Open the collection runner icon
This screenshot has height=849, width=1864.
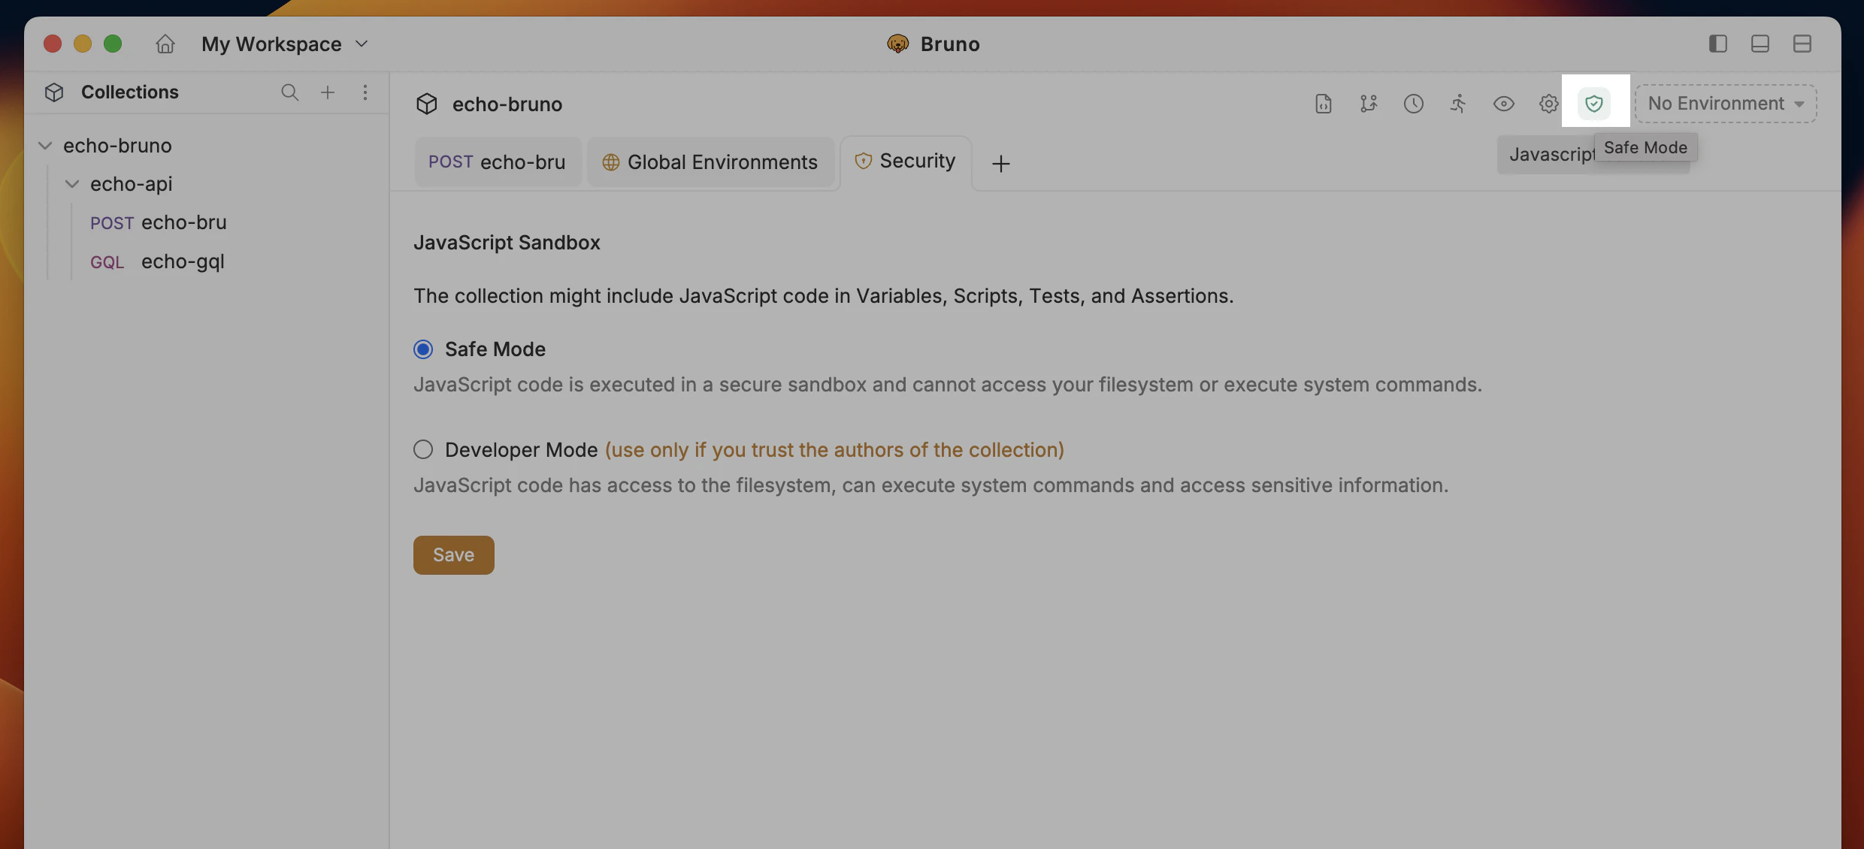pyautogui.click(x=1457, y=104)
